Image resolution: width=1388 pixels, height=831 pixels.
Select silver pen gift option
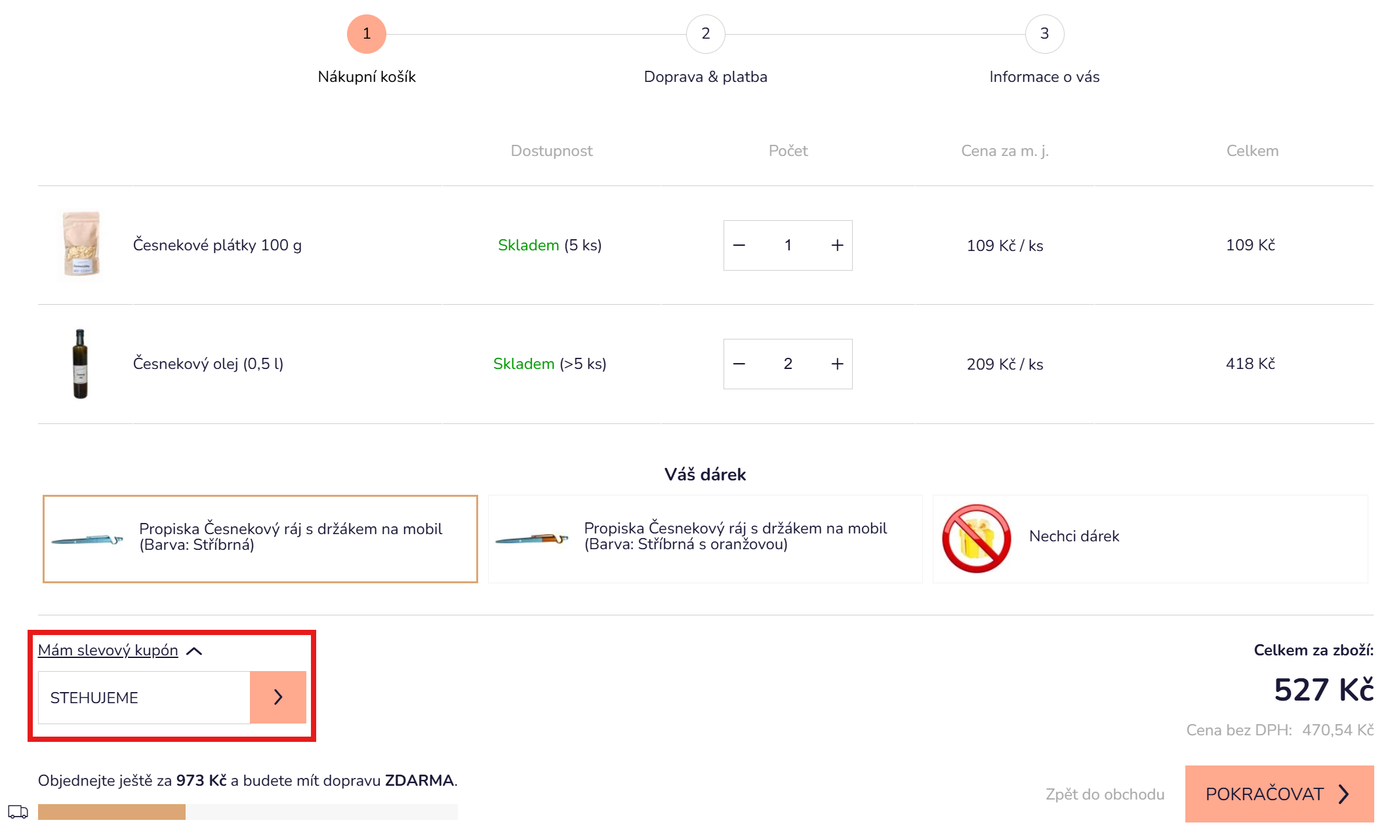pyautogui.click(x=260, y=539)
